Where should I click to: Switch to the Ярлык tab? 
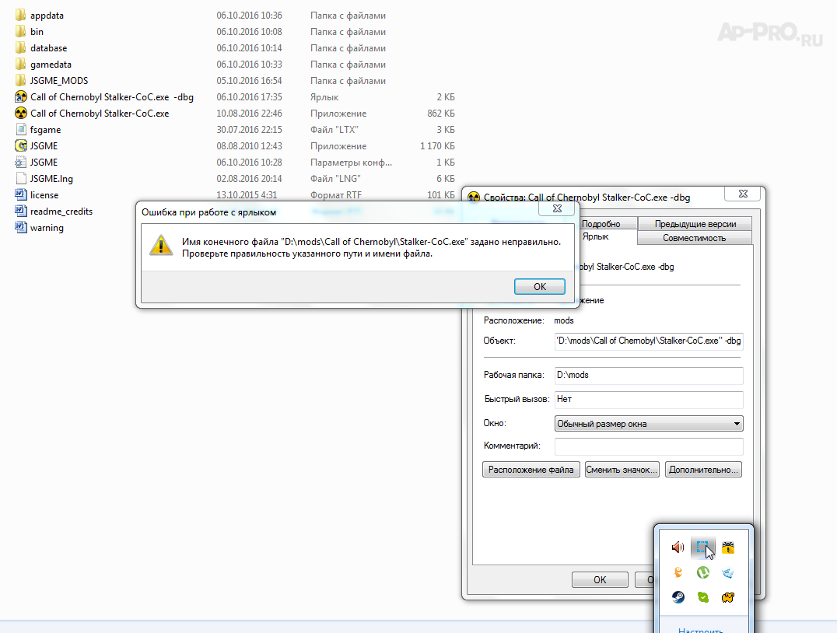point(596,236)
